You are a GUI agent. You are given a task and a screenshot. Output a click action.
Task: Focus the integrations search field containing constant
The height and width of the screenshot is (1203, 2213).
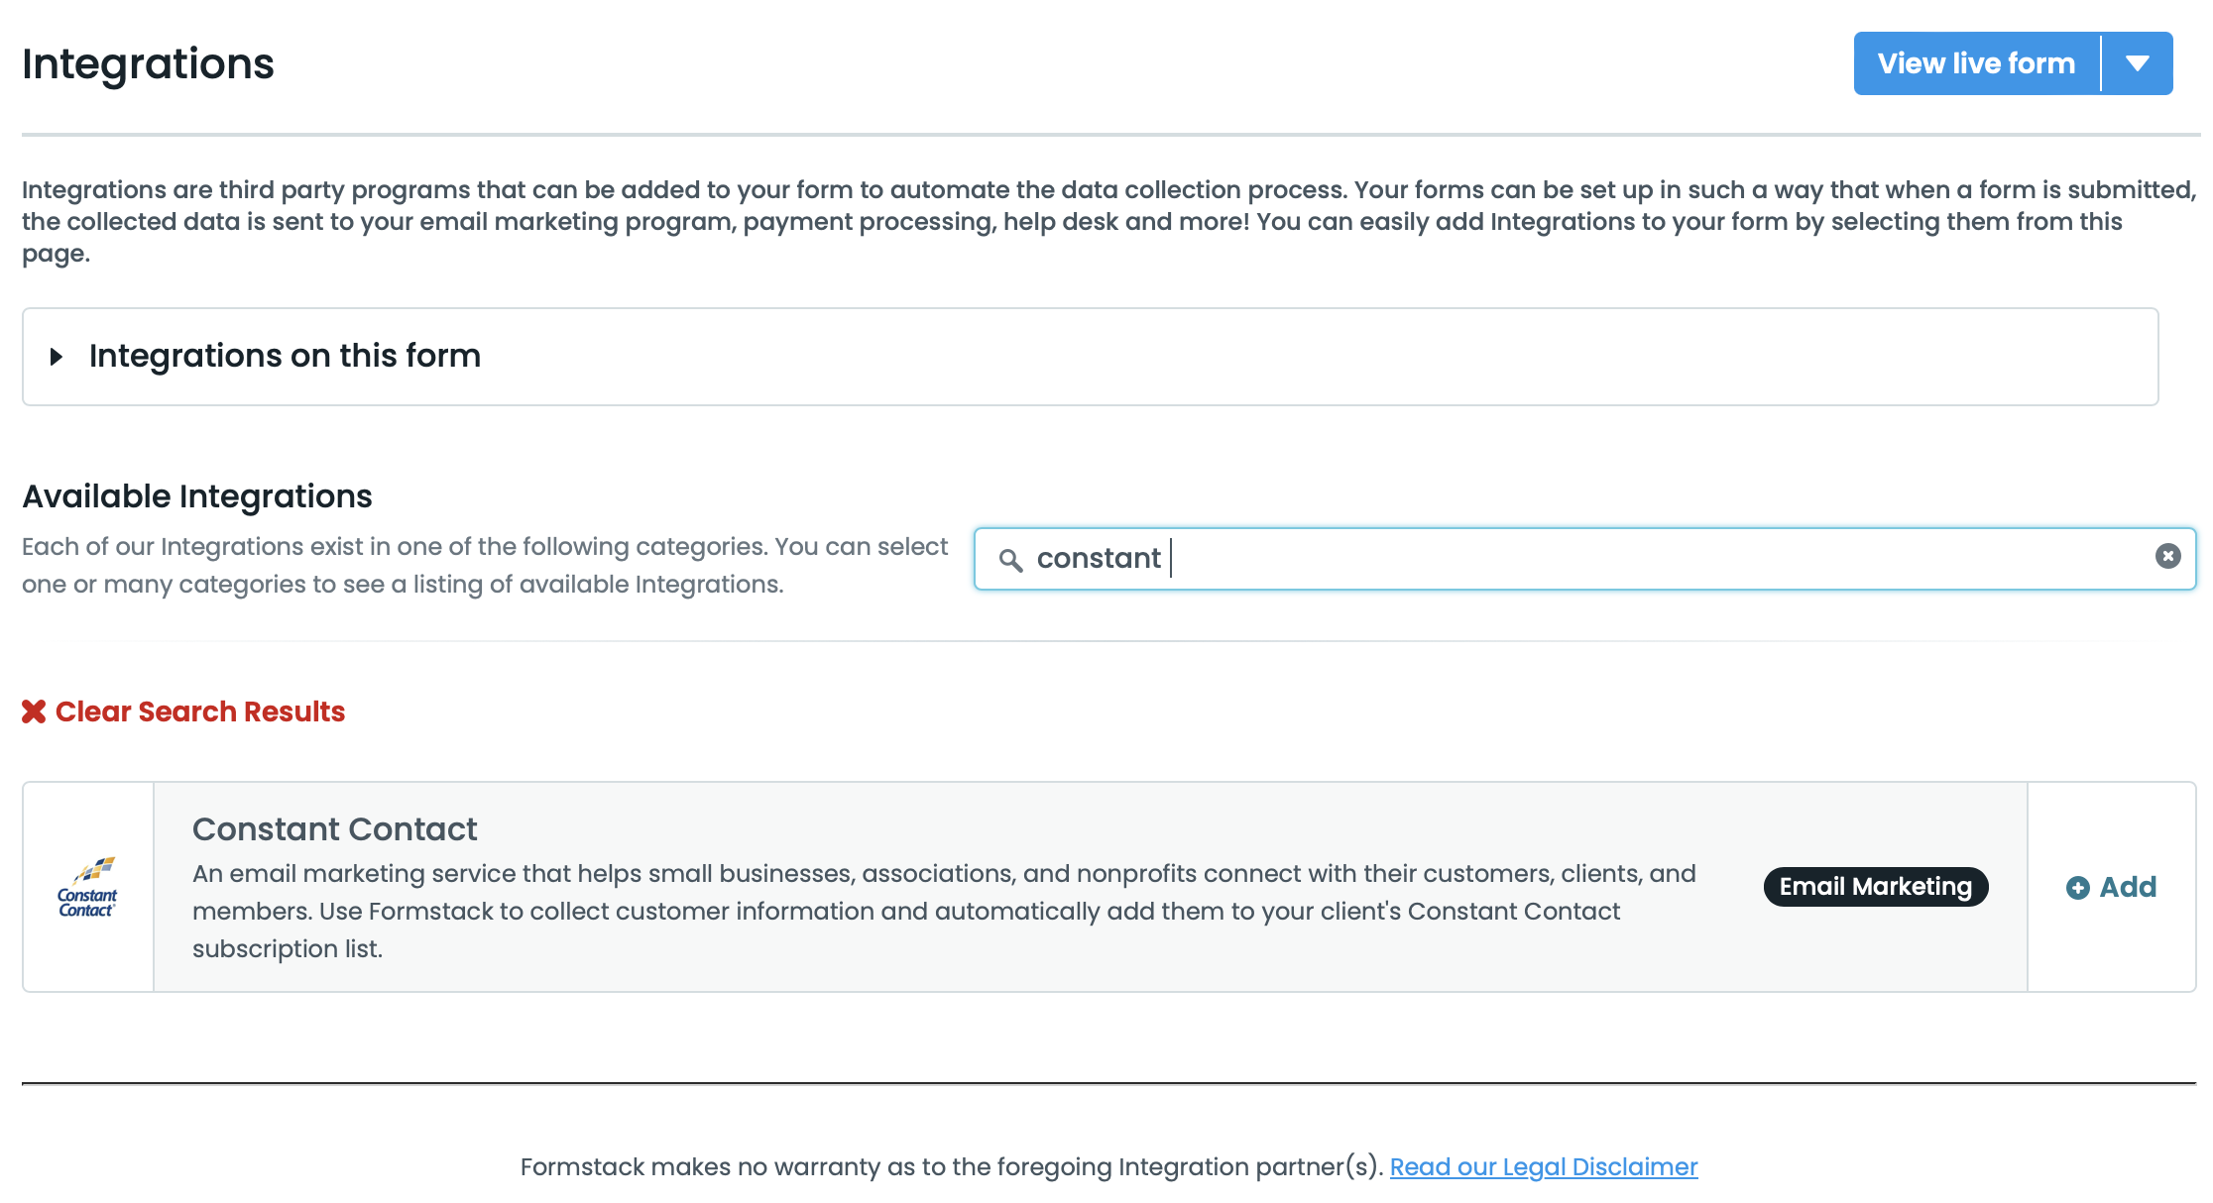1586,559
